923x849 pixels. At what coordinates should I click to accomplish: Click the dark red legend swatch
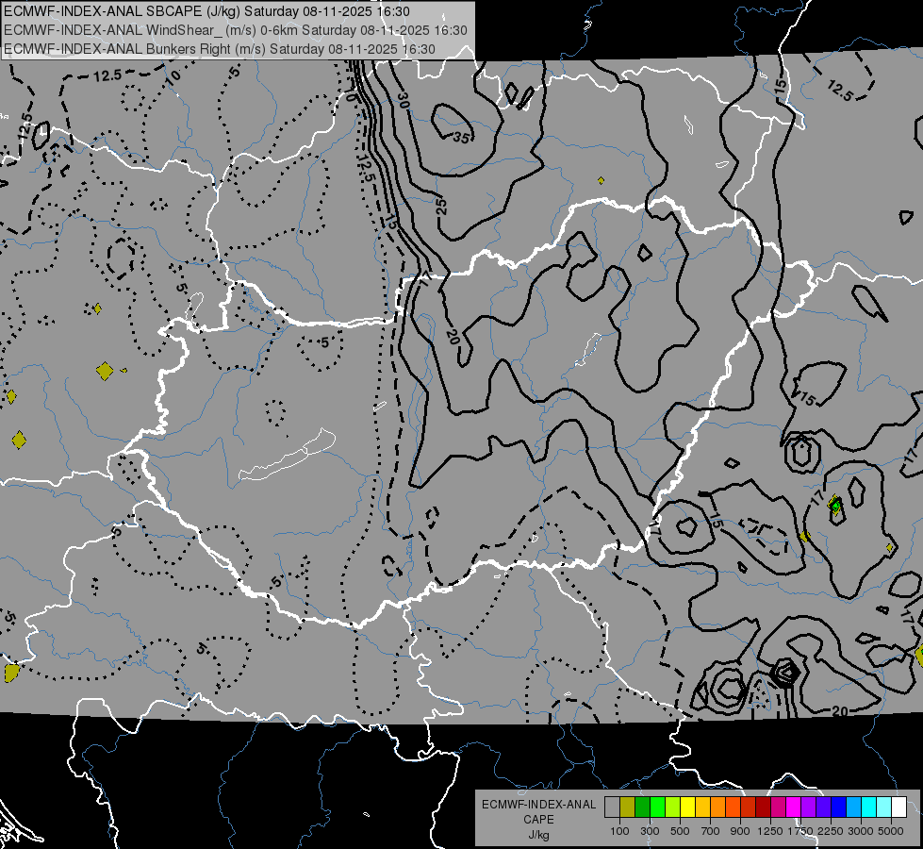pyautogui.click(x=764, y=807)
